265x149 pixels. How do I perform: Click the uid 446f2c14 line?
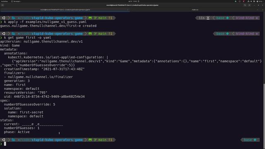tap(44, 96)
